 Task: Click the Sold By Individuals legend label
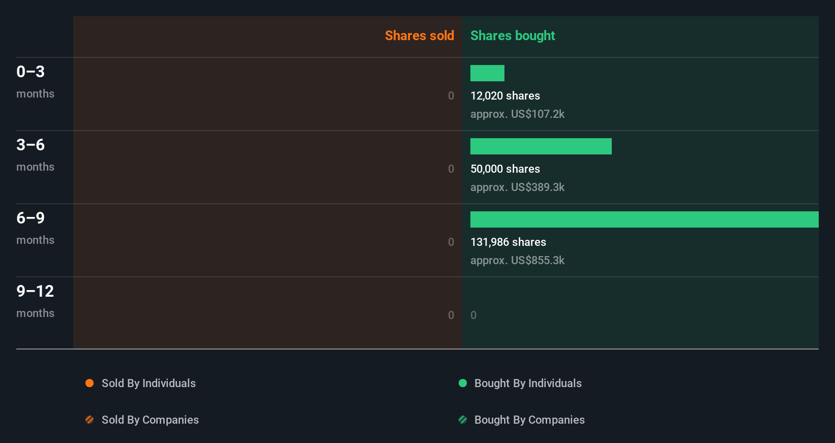(x=148, y=383)
